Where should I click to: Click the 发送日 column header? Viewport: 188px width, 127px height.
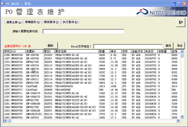[151, 52]
